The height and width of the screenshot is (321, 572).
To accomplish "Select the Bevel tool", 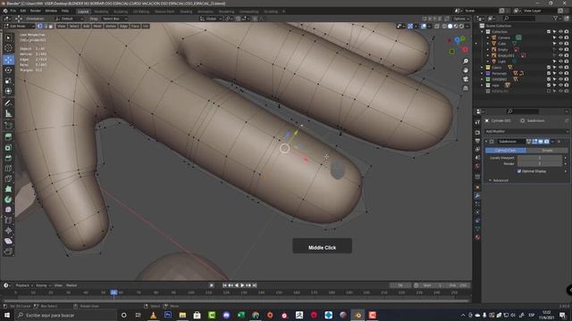I will (8, 158).
